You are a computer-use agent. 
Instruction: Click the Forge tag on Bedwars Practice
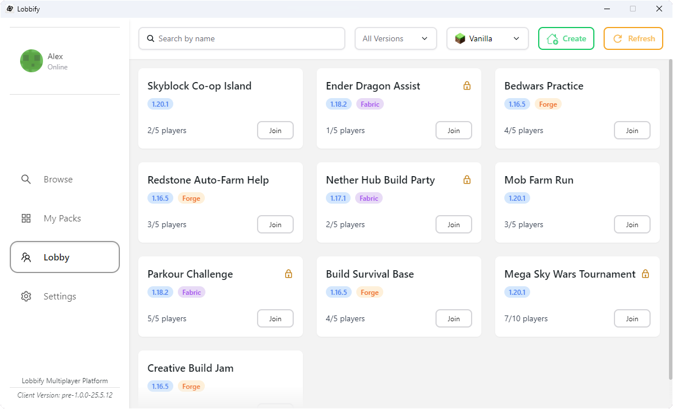click(x=548, y=104)
